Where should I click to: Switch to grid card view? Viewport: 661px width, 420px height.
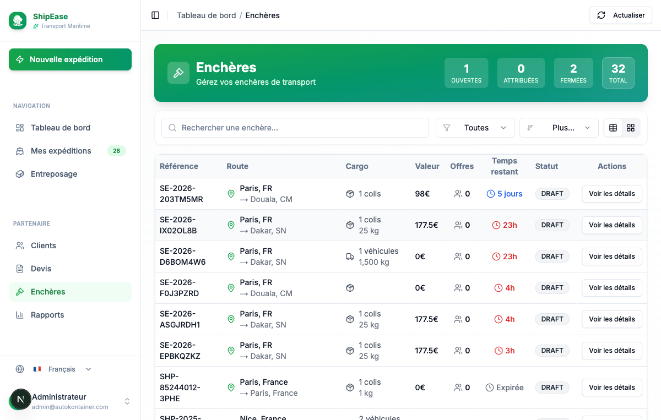click(631, 128)
